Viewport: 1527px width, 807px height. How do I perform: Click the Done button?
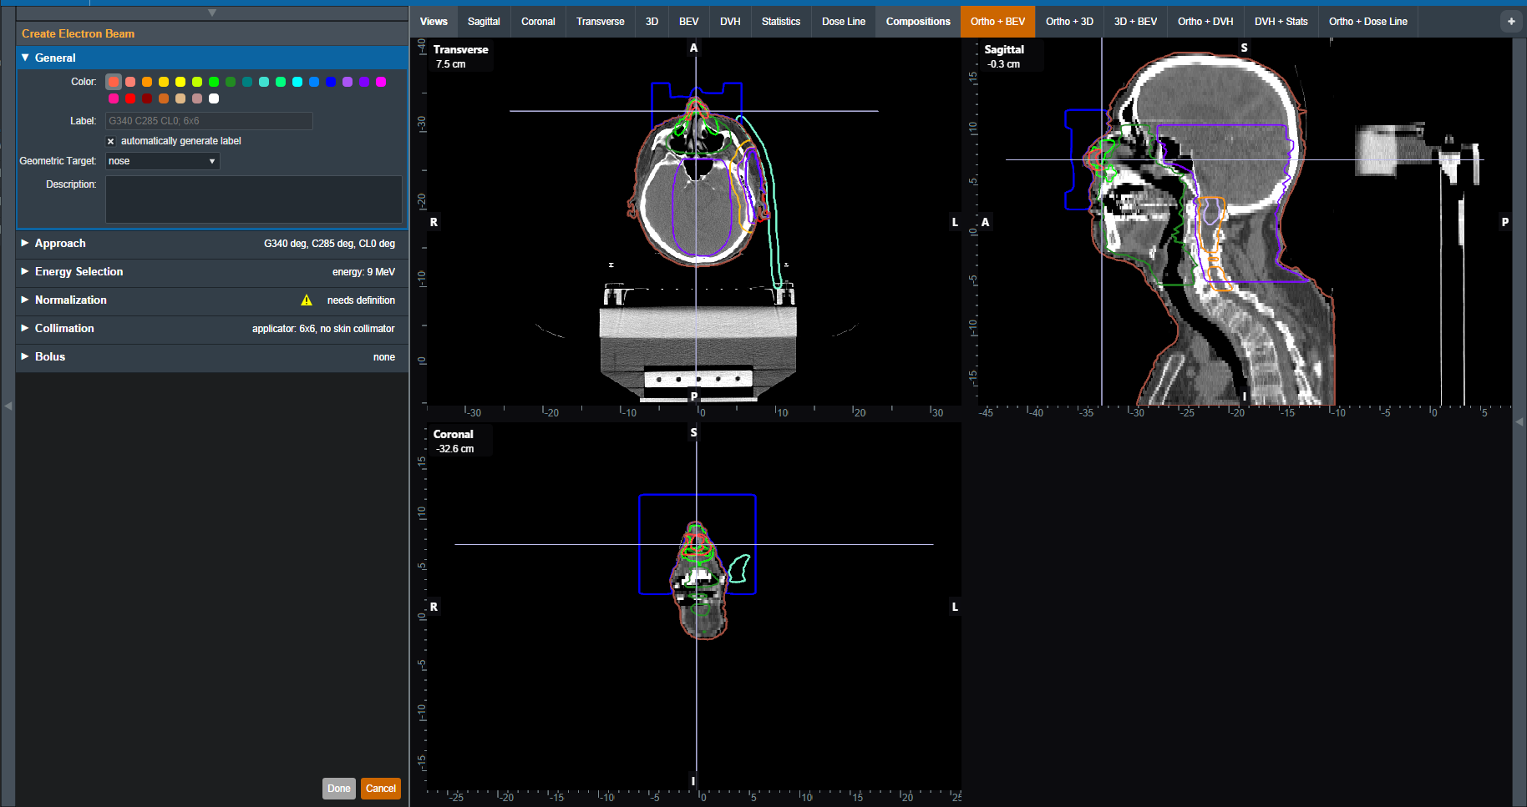338,789
